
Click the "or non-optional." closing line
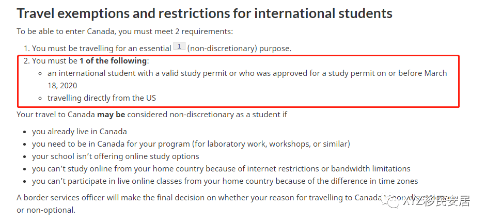pos(46,210)
